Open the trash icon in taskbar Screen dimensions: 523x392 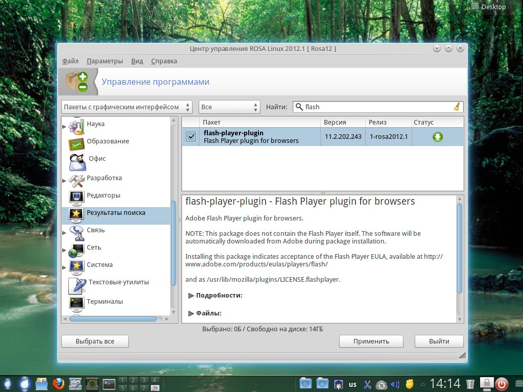(x=470, y=384)
